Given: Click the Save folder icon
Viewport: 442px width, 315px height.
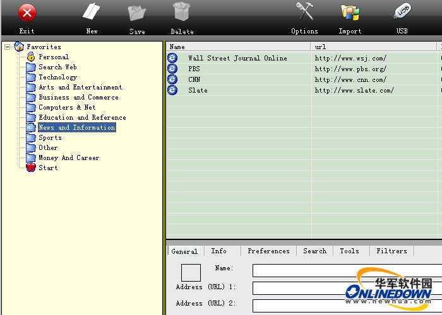Looking at the screenshot, I should pos(137,13).
